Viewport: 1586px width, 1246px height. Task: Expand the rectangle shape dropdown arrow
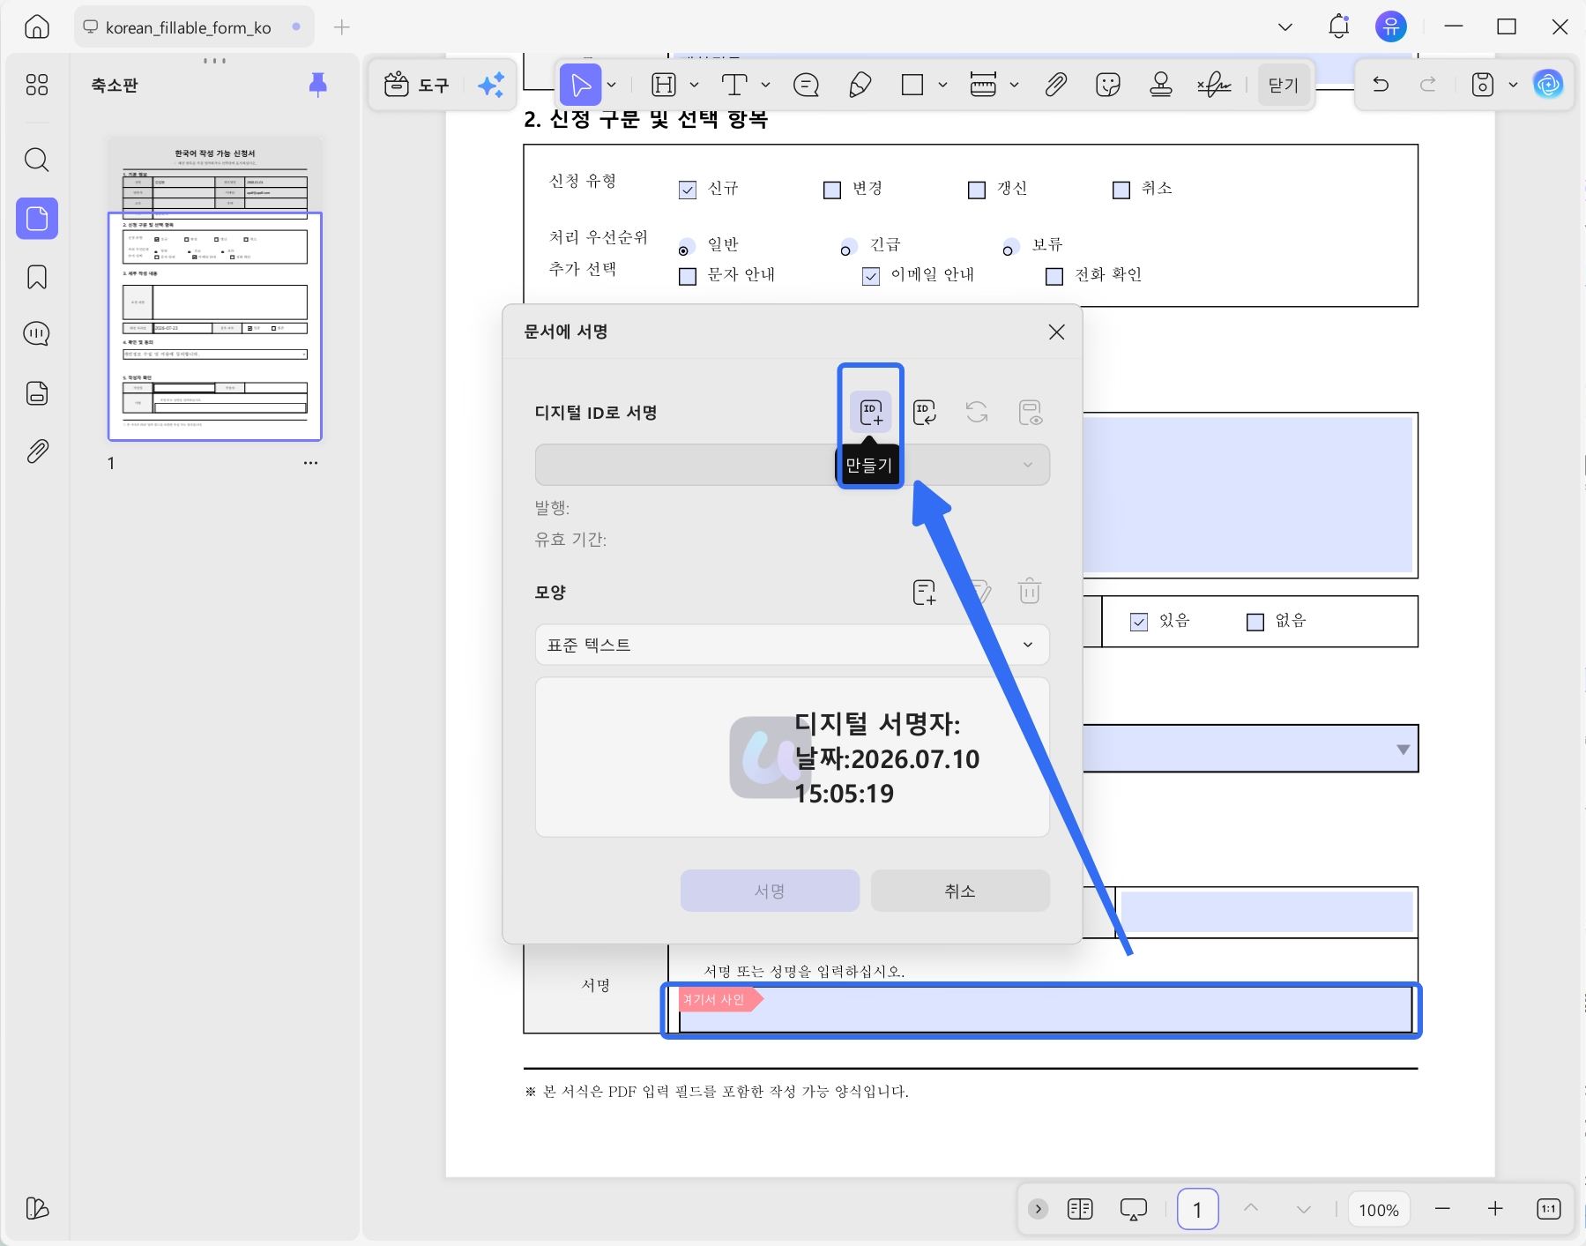942,85
